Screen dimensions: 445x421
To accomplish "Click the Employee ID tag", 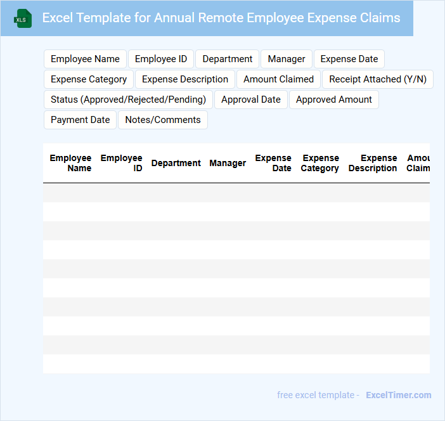I will coord(161,59).
